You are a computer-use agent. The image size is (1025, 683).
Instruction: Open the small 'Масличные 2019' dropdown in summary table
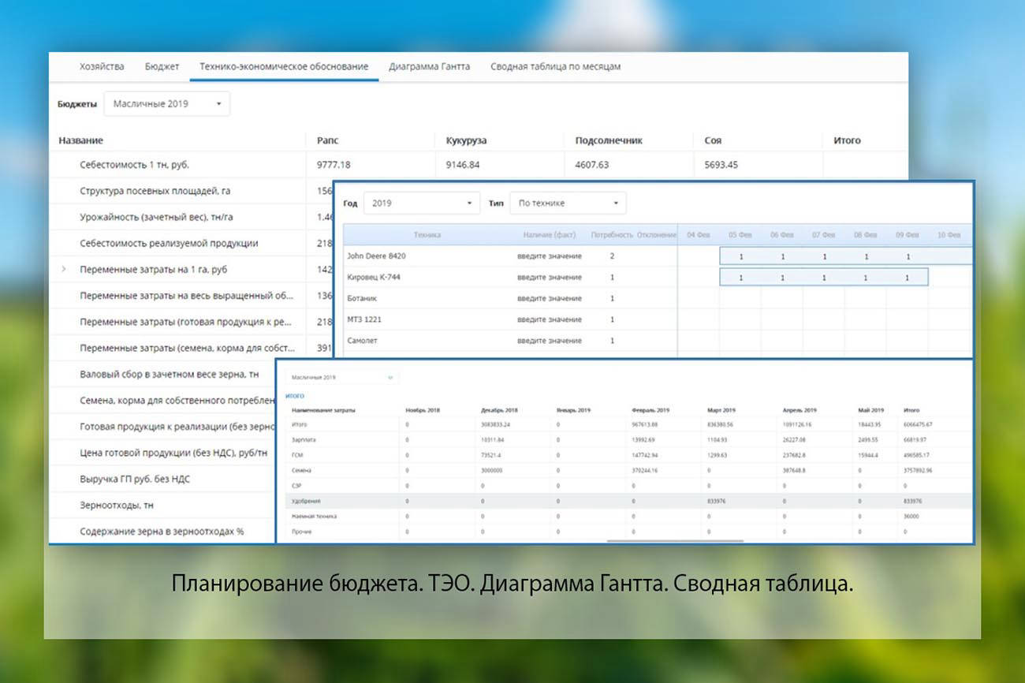tap(342, 378)
